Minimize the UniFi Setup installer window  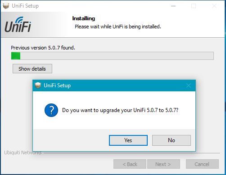pyautogui.click(x=173, y=6)
